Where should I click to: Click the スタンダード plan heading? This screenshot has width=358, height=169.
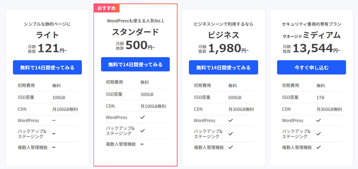tap(136, 32)
